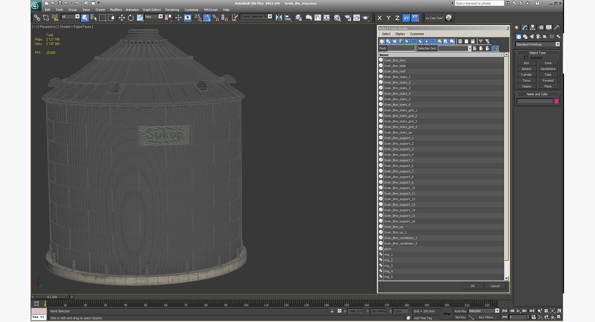595x322 pixels.
Task: Click the Auto Key button
Action: (460, 311)
